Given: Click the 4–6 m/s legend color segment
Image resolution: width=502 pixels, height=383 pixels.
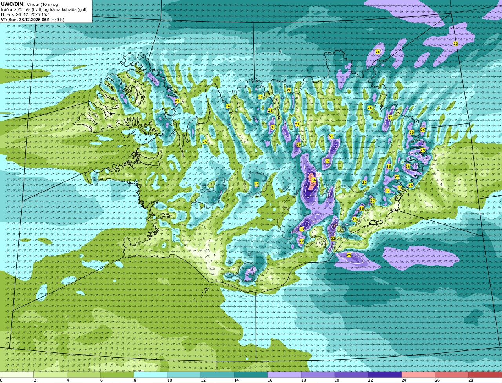Looking at the screenshot, I should (84, 374).
